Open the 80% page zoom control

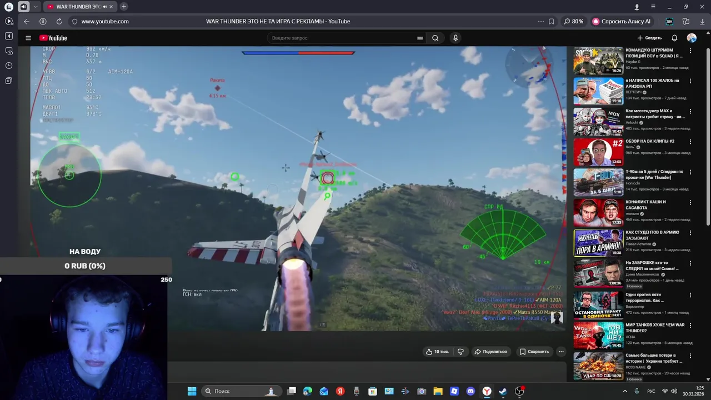pyautogui.click(x=573, y=21)
